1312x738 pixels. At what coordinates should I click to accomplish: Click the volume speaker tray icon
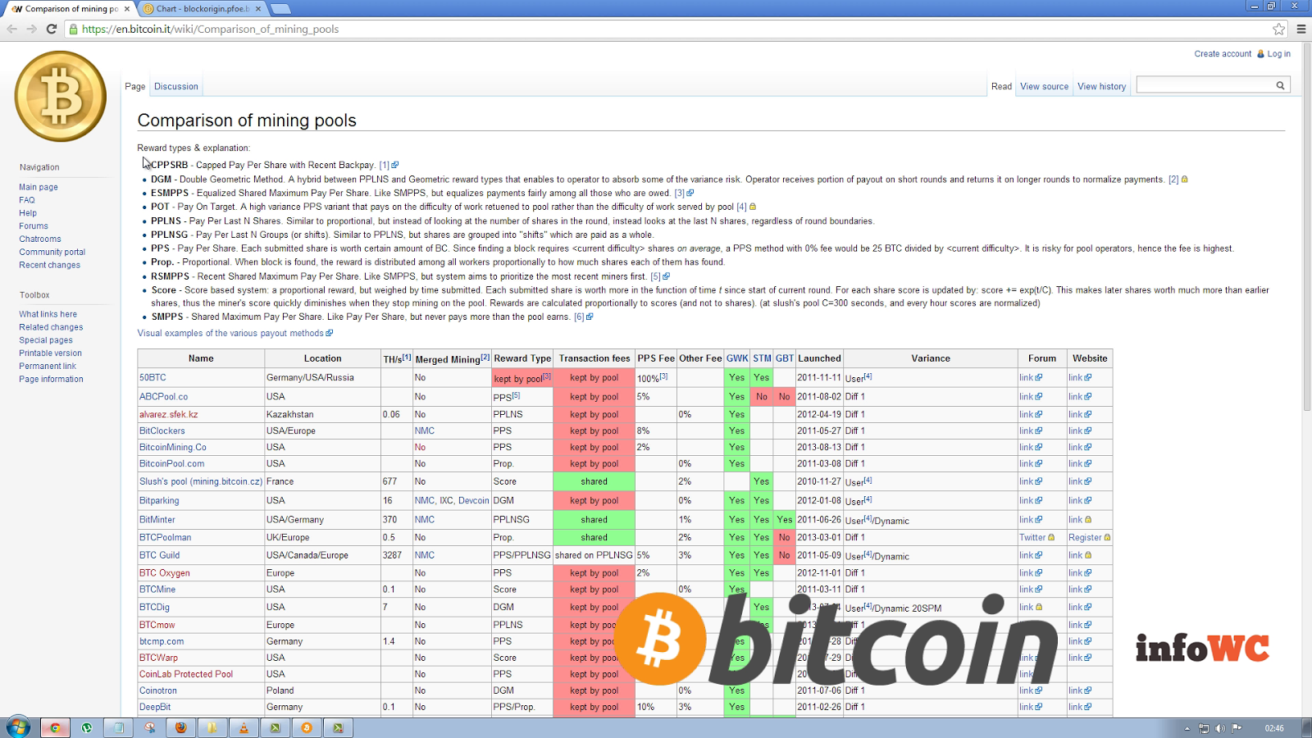[x=1220, y=728]
